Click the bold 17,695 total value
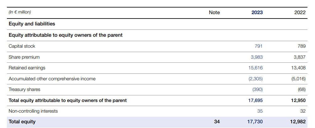This screenshot has height=128, width=315. (255, 100)
